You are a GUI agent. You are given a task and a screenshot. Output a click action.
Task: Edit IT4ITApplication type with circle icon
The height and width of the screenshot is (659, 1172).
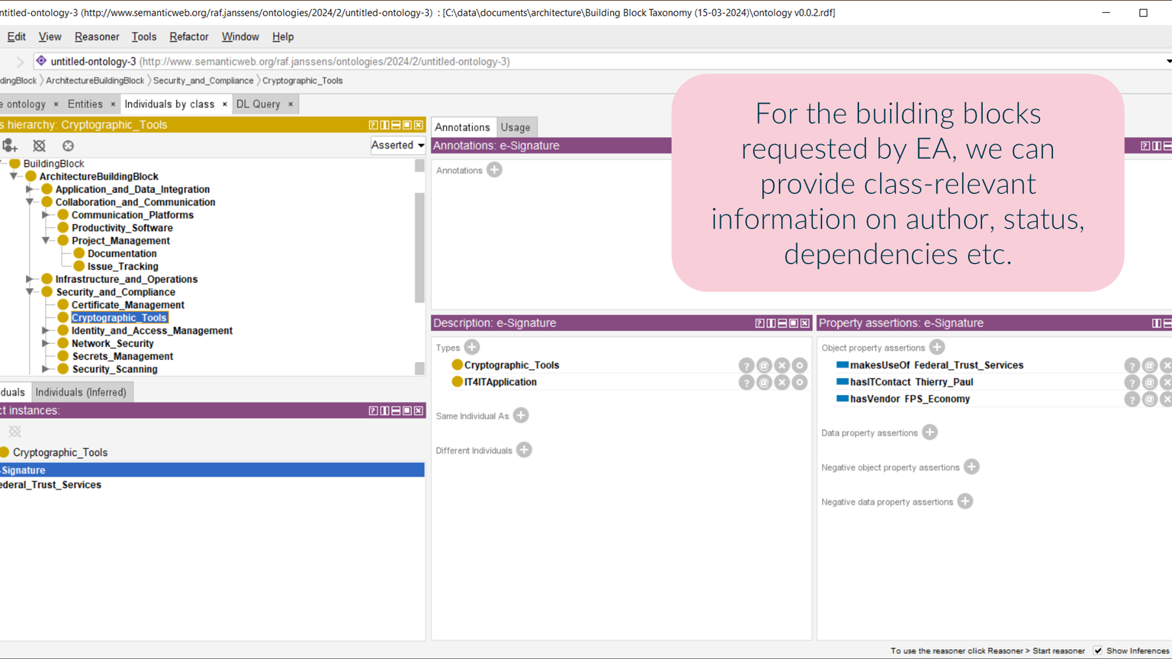tap(799, 383)
